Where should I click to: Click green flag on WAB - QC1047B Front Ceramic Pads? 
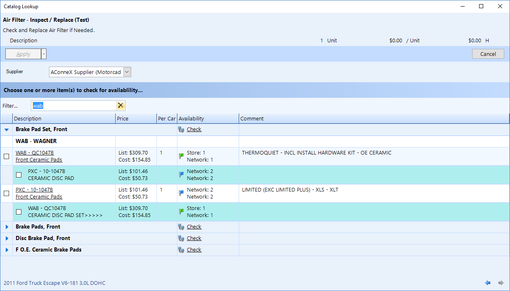[181, 156]
